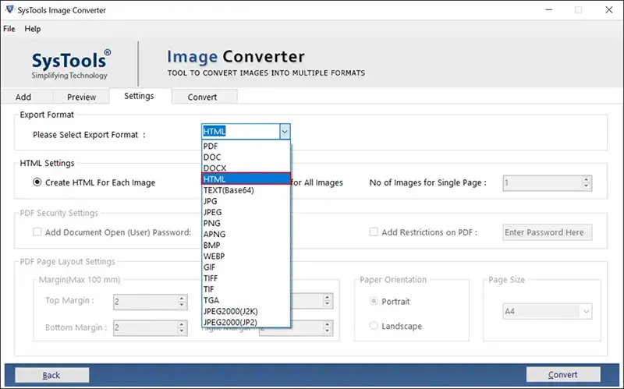Click the bottom Convert button
The height and width of the screenshot is (389, 624).
[562, 374]
